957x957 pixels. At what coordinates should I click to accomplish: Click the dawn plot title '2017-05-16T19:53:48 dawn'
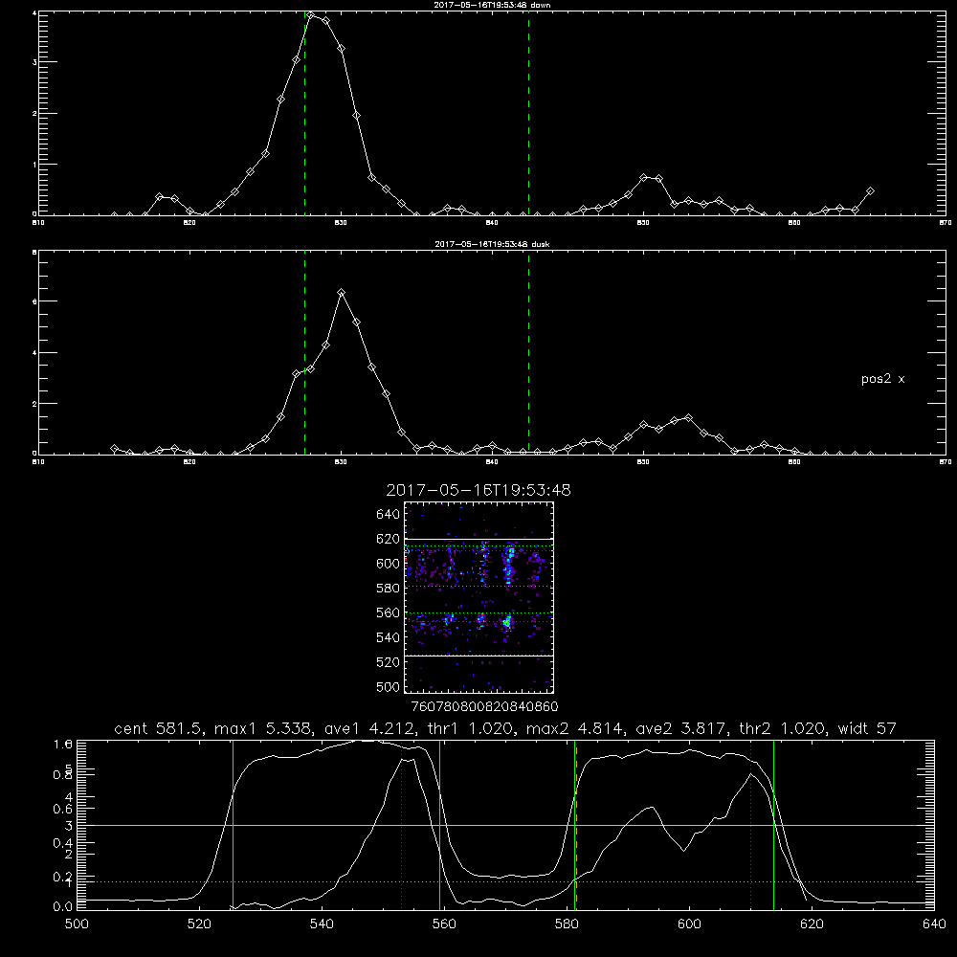[x=492, y=5]
